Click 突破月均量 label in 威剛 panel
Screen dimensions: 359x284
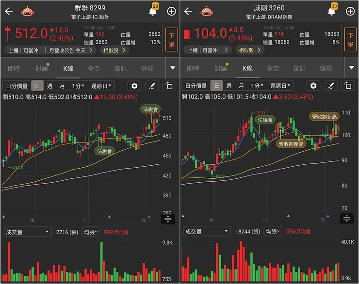point(298,231)
